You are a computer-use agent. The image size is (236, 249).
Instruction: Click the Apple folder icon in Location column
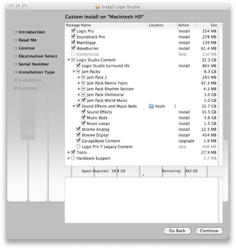151,106
